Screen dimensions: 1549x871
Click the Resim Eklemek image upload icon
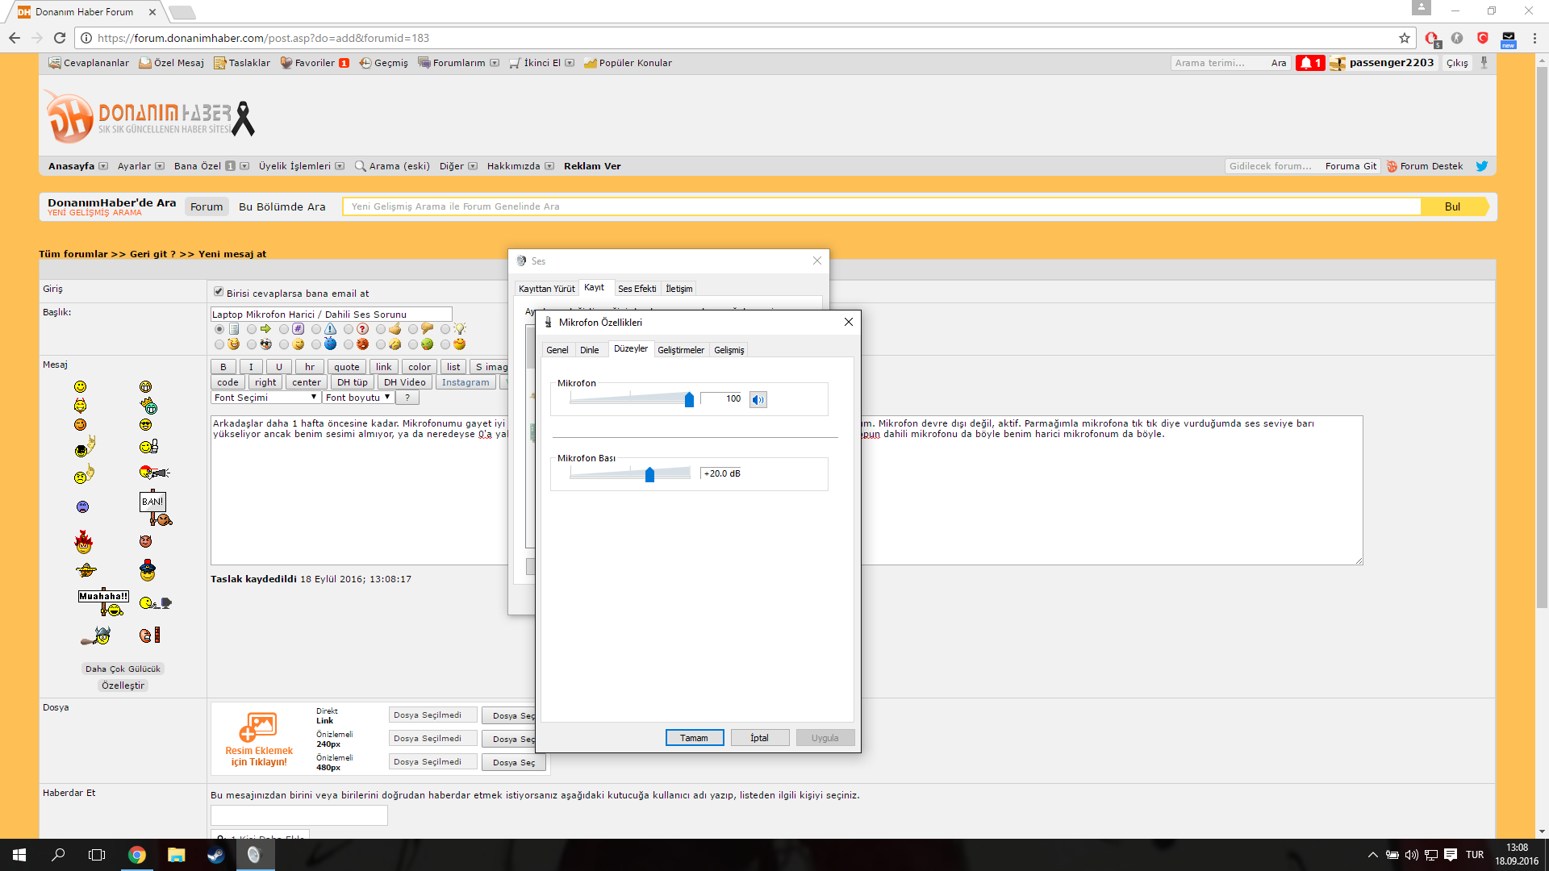point(258,727)
